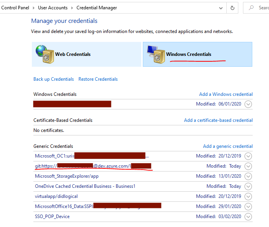Expand OneDrive Cached Credential chevron
Screen dimensions: 269x227
click(248, 186)
